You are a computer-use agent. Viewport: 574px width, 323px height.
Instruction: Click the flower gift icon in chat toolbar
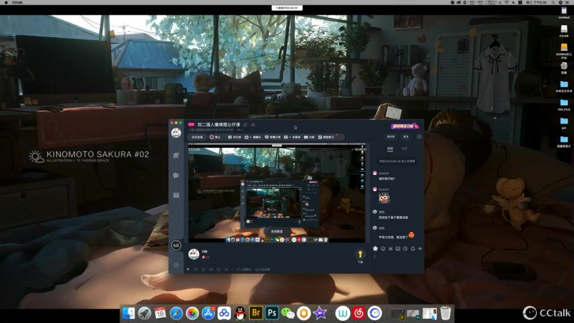point(375,249)
